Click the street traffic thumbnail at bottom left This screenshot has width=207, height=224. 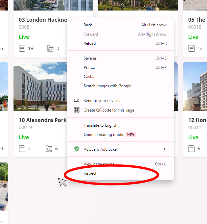(4, 187)
